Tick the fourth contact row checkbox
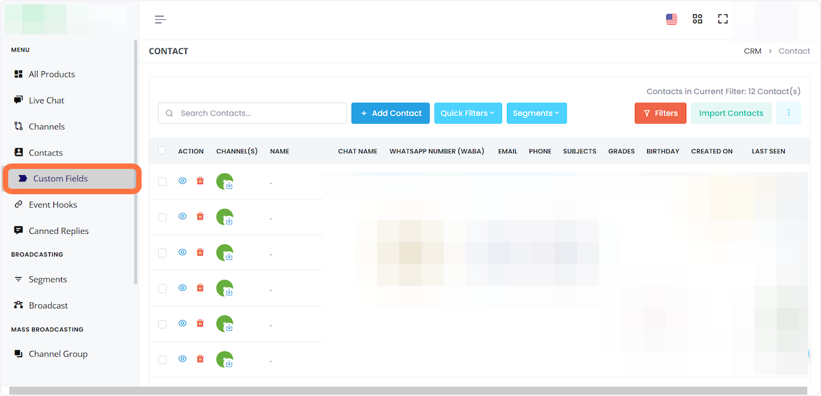Image resolution: width=821 pixels, height=396 pixels. click(162, 288)
